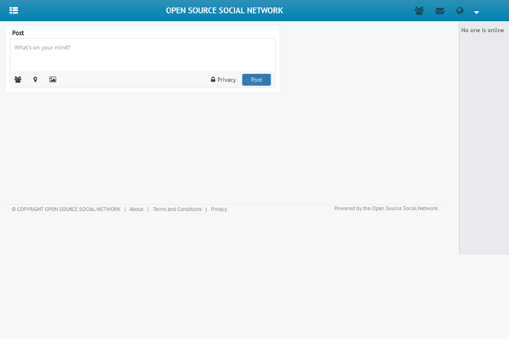This screenshot has width=509, height=339.
Task: Open friend requests icon in top bar
Action: [x=419, y=11]
